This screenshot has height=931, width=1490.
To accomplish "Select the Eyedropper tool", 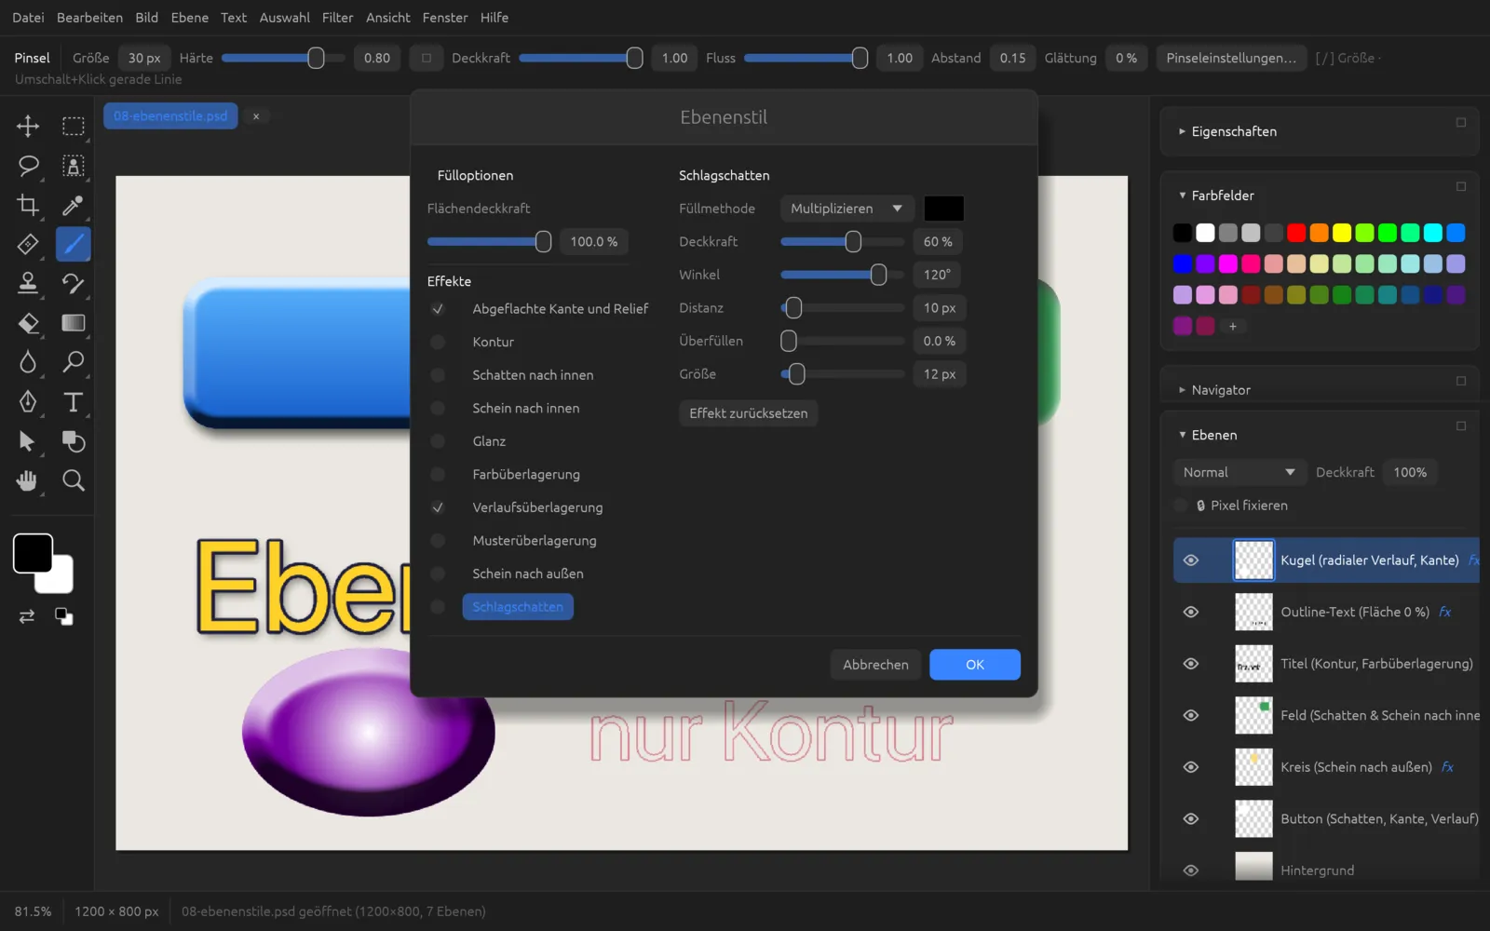I will (74, 205).
